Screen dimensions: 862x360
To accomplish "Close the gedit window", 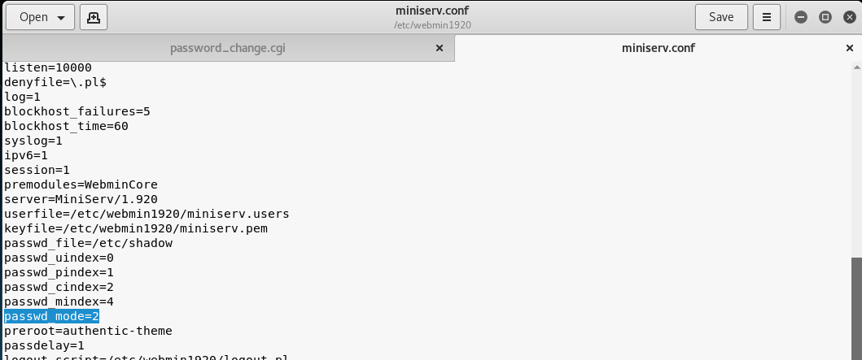I will coord(848,17).
